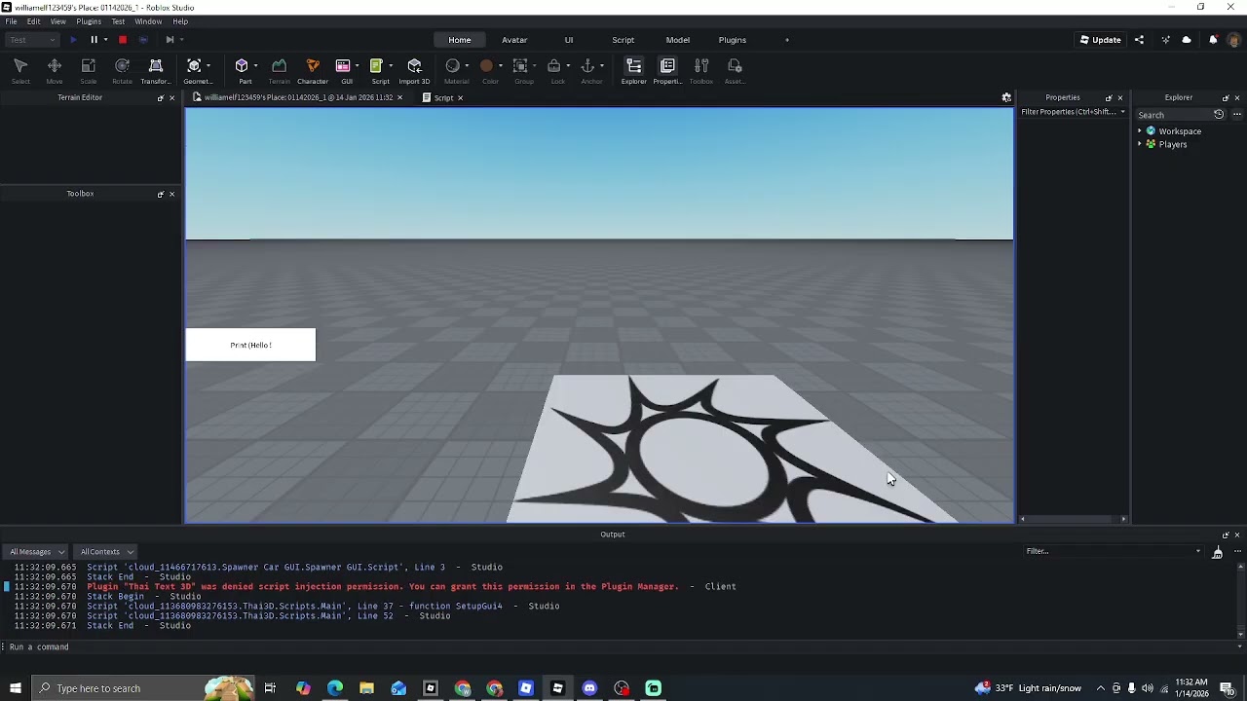
Task: Click the Anchor tool icon
Action: (x=587, y=66)
